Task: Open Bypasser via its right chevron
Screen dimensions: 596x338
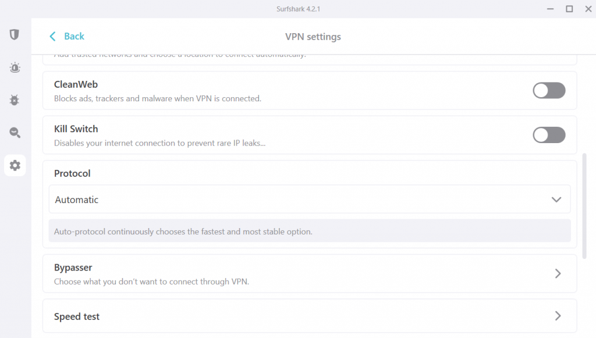Action: [557, 273]
